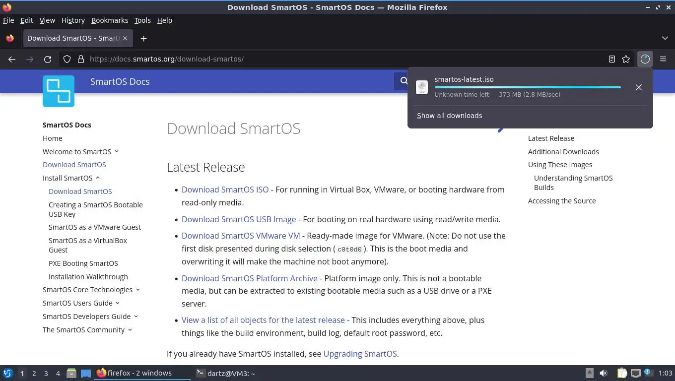Image resolution: width=675 pixels, height=381 pixels.
Task: Open PXE Booting SmartOS page
Action: [83, 263]
